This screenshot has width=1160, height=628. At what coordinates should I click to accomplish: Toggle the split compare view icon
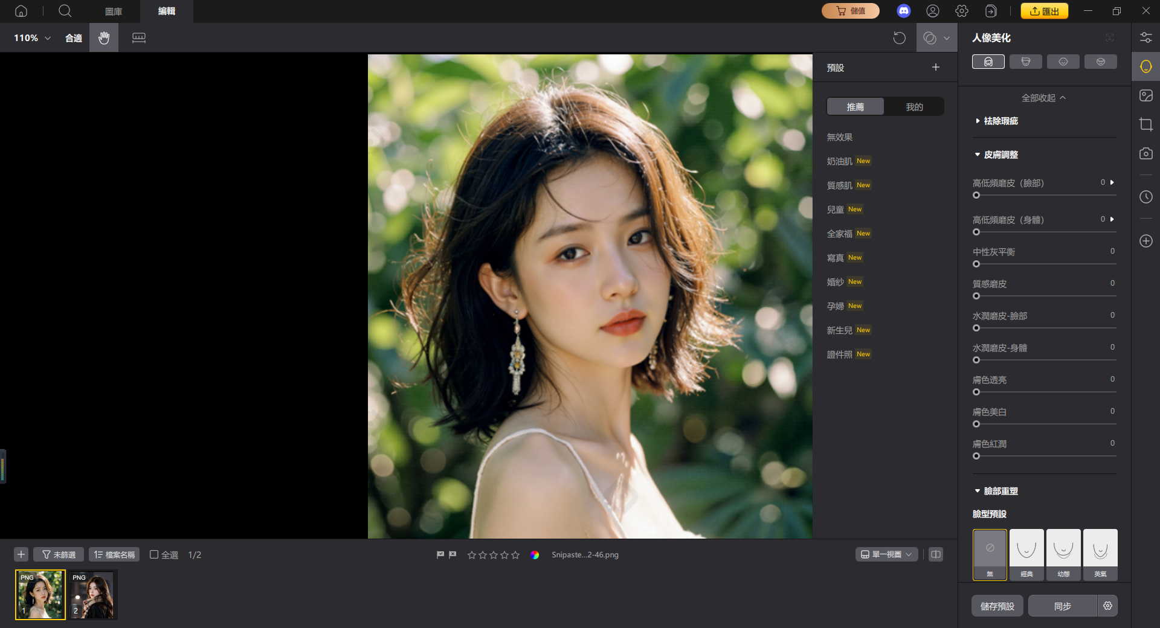point(935,554)
